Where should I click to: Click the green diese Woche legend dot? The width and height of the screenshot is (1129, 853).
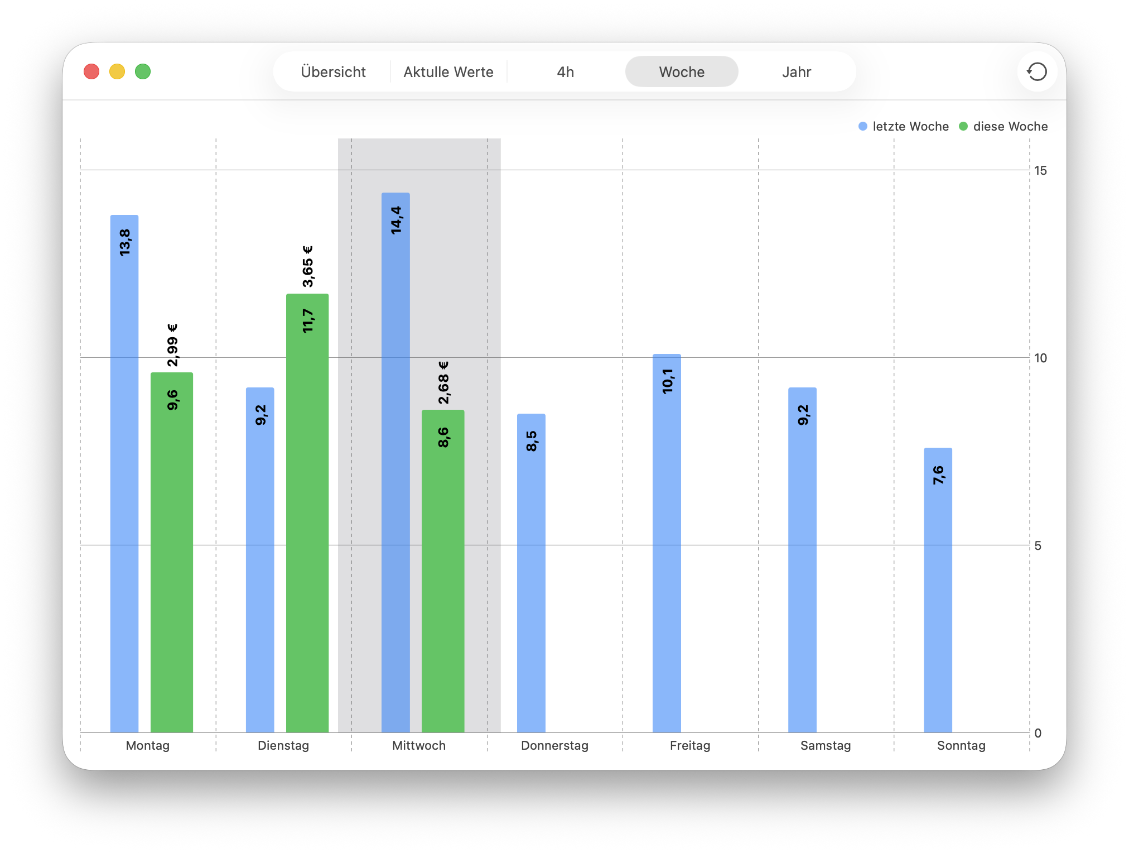click(963, 126)
